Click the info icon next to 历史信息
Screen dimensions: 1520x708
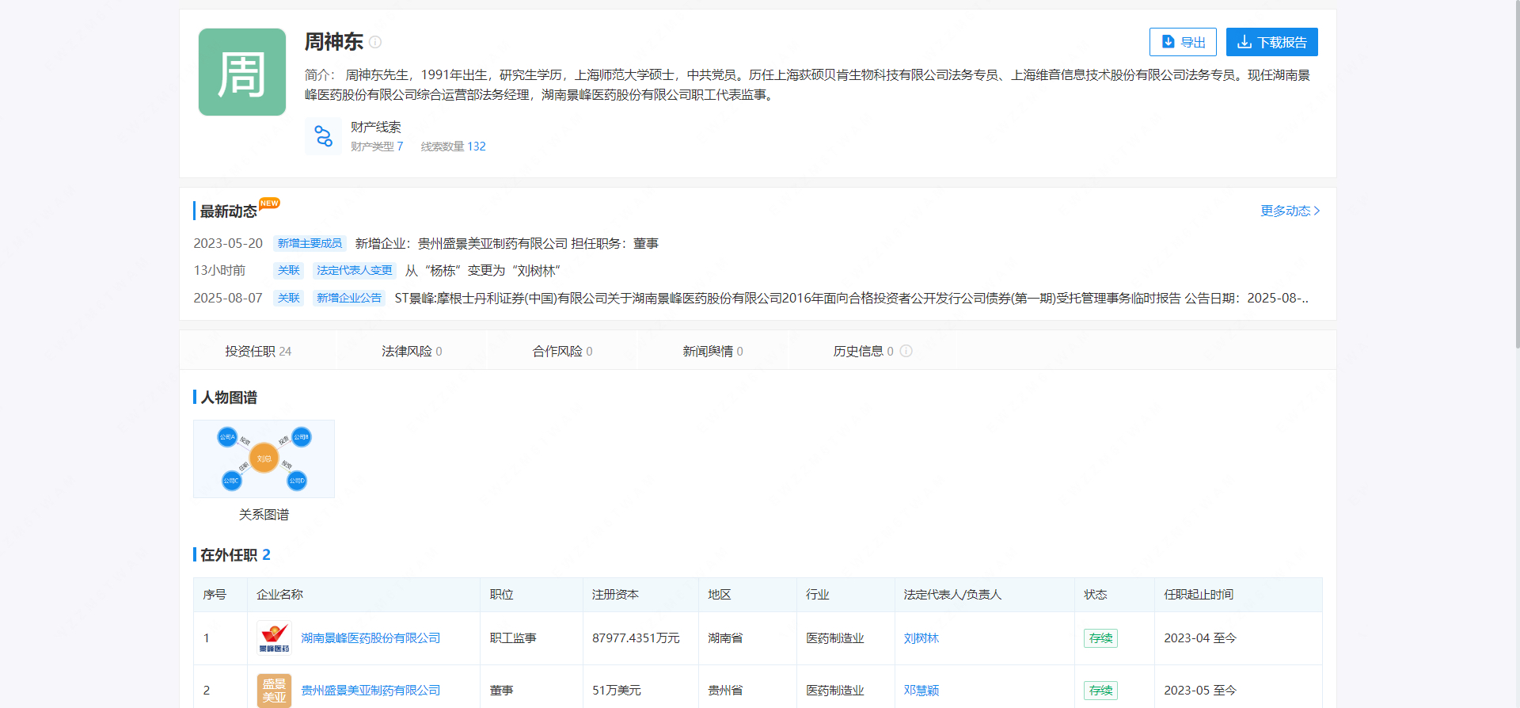[x=906, y=351]
